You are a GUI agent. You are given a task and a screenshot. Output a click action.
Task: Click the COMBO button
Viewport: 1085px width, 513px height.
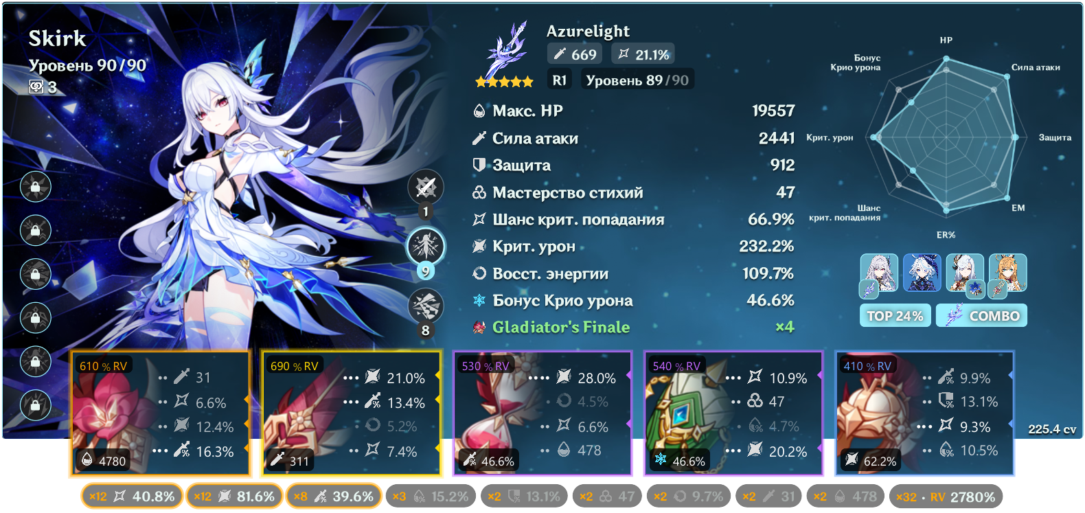coord(981,315)
